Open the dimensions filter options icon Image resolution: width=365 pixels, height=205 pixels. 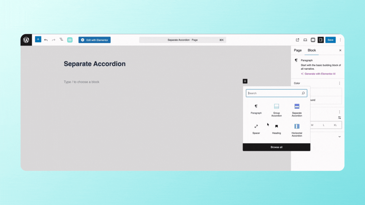pos(339,117)
